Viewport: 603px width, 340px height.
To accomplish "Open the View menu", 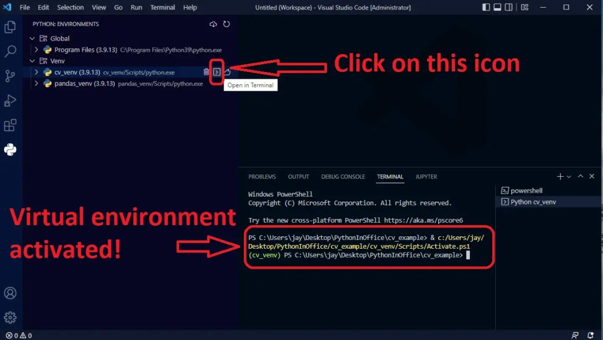I will 99,7.
